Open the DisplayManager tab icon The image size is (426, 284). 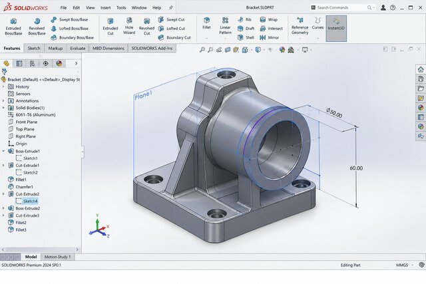pos(59,64)
